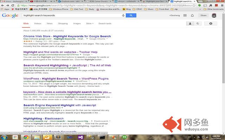Image resolution: width=225 pixels, height=140 pixels.
Task: Open the Windows Phone bookmark folder
Action: [59, 9]
